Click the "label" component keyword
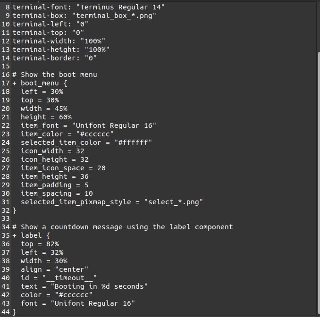Screen dimensions: 320x317 (x=31, y=235)
